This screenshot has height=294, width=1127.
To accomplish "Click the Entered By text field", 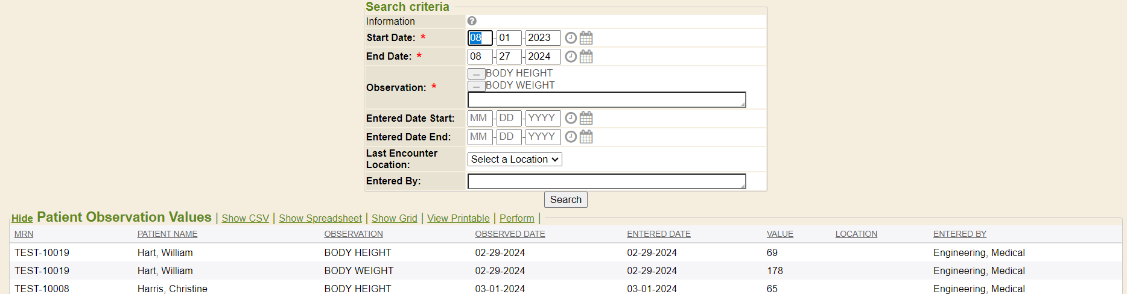I will 606,181.
